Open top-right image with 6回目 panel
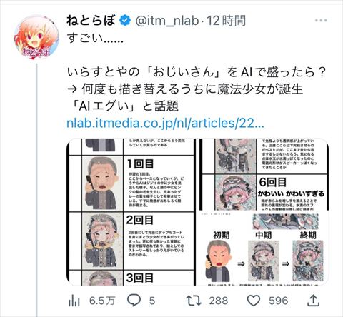 click(264, 174)
